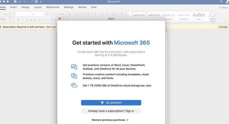Click the Microsoft 365 headline text

point(132,43)
